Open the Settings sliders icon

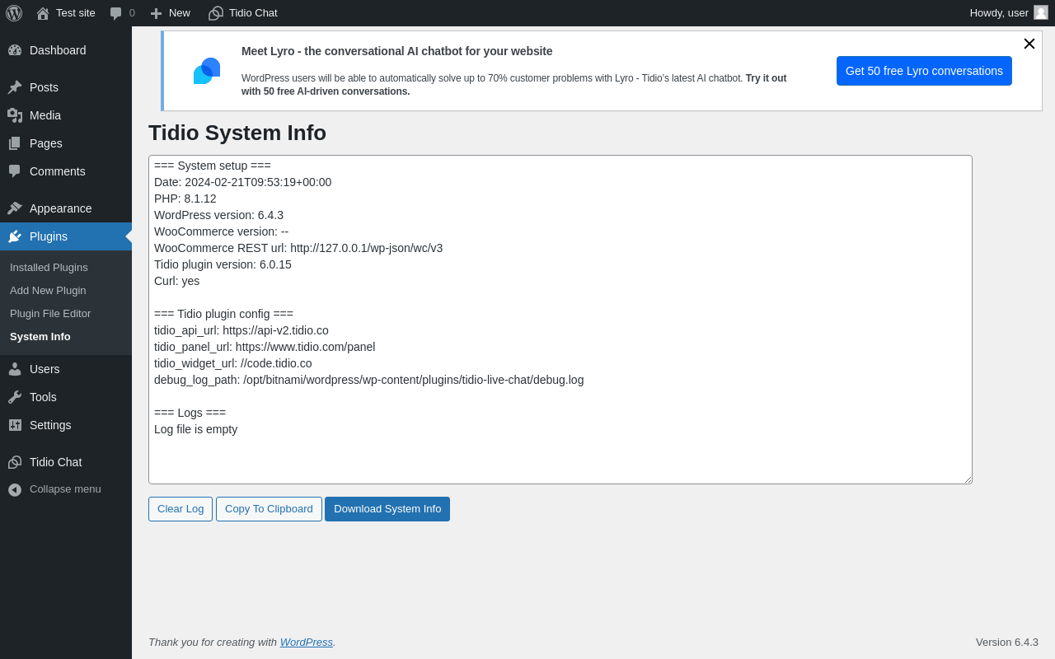click(15, 425)
